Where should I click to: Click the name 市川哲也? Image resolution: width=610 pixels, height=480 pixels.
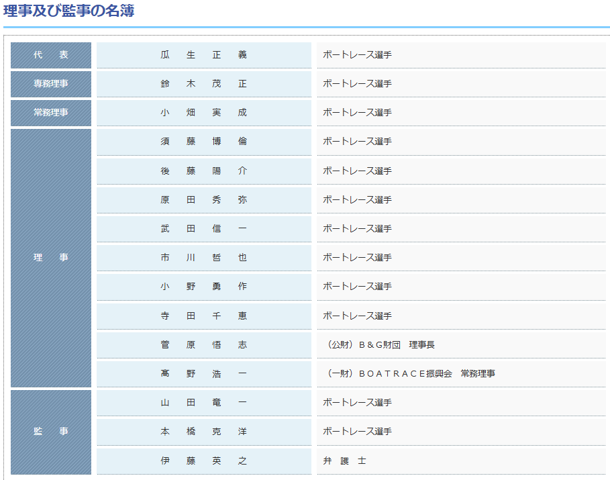[x=204, y=257]
